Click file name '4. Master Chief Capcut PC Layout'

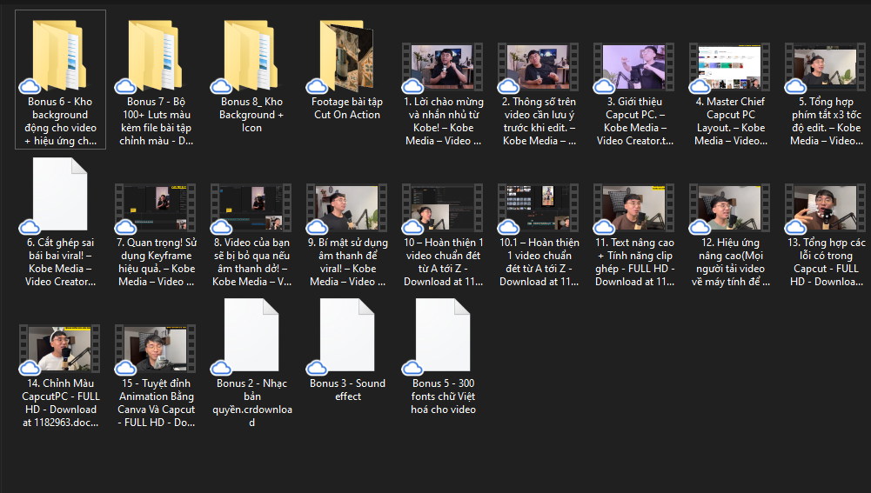tap(730, 121)
